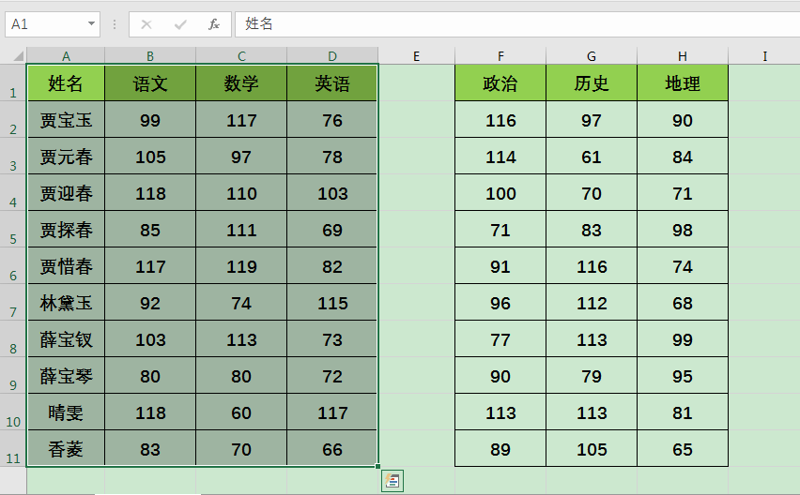
Task: Click 历史 score 112 in row 7
Action: (592, 303)
